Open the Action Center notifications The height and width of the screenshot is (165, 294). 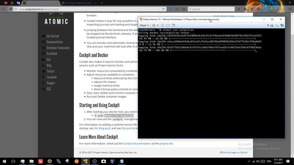tap(288, 161)
